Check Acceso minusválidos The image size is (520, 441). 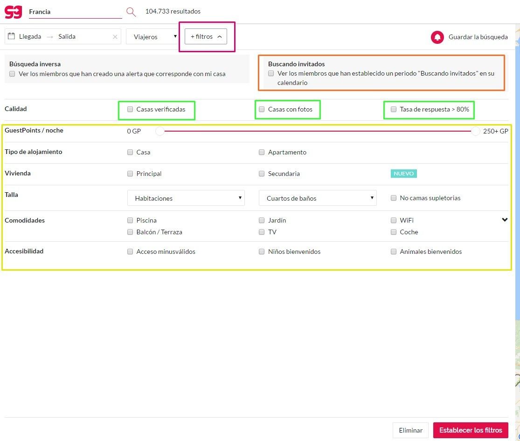[130, 252]
